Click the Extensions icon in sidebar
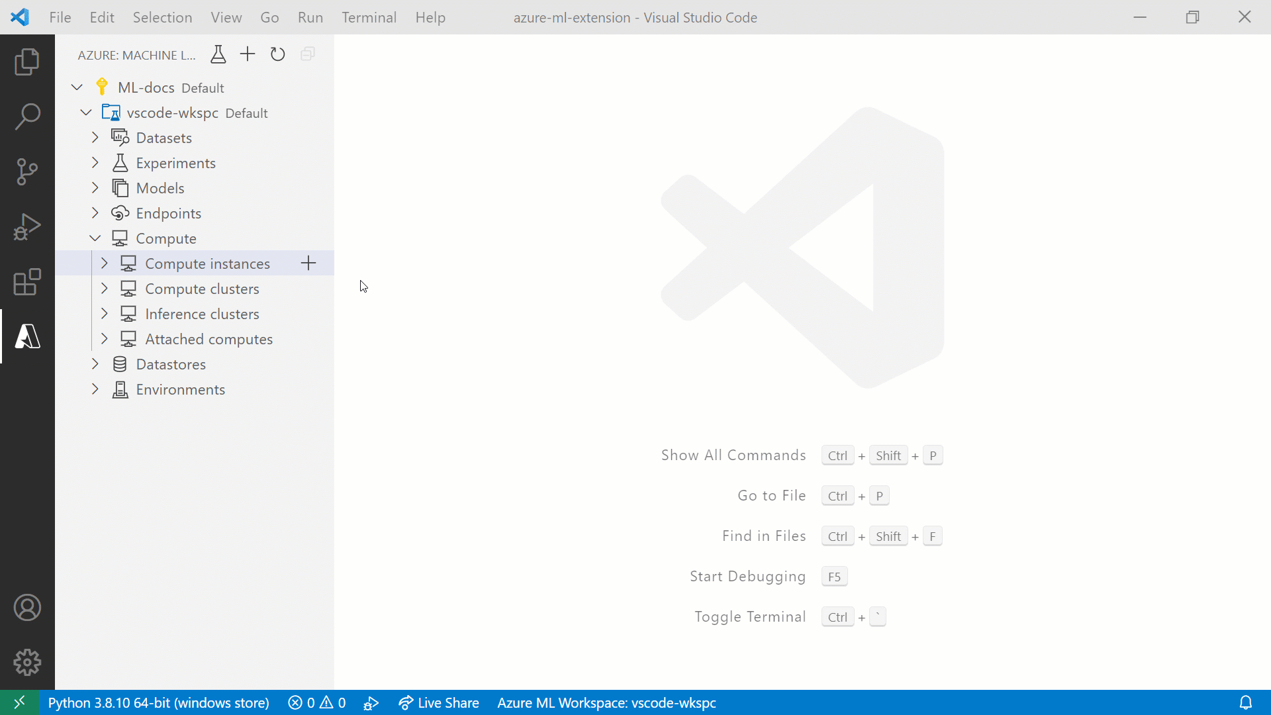The height and width of the screenshot is (715, 1271). (x=27, y=282)
